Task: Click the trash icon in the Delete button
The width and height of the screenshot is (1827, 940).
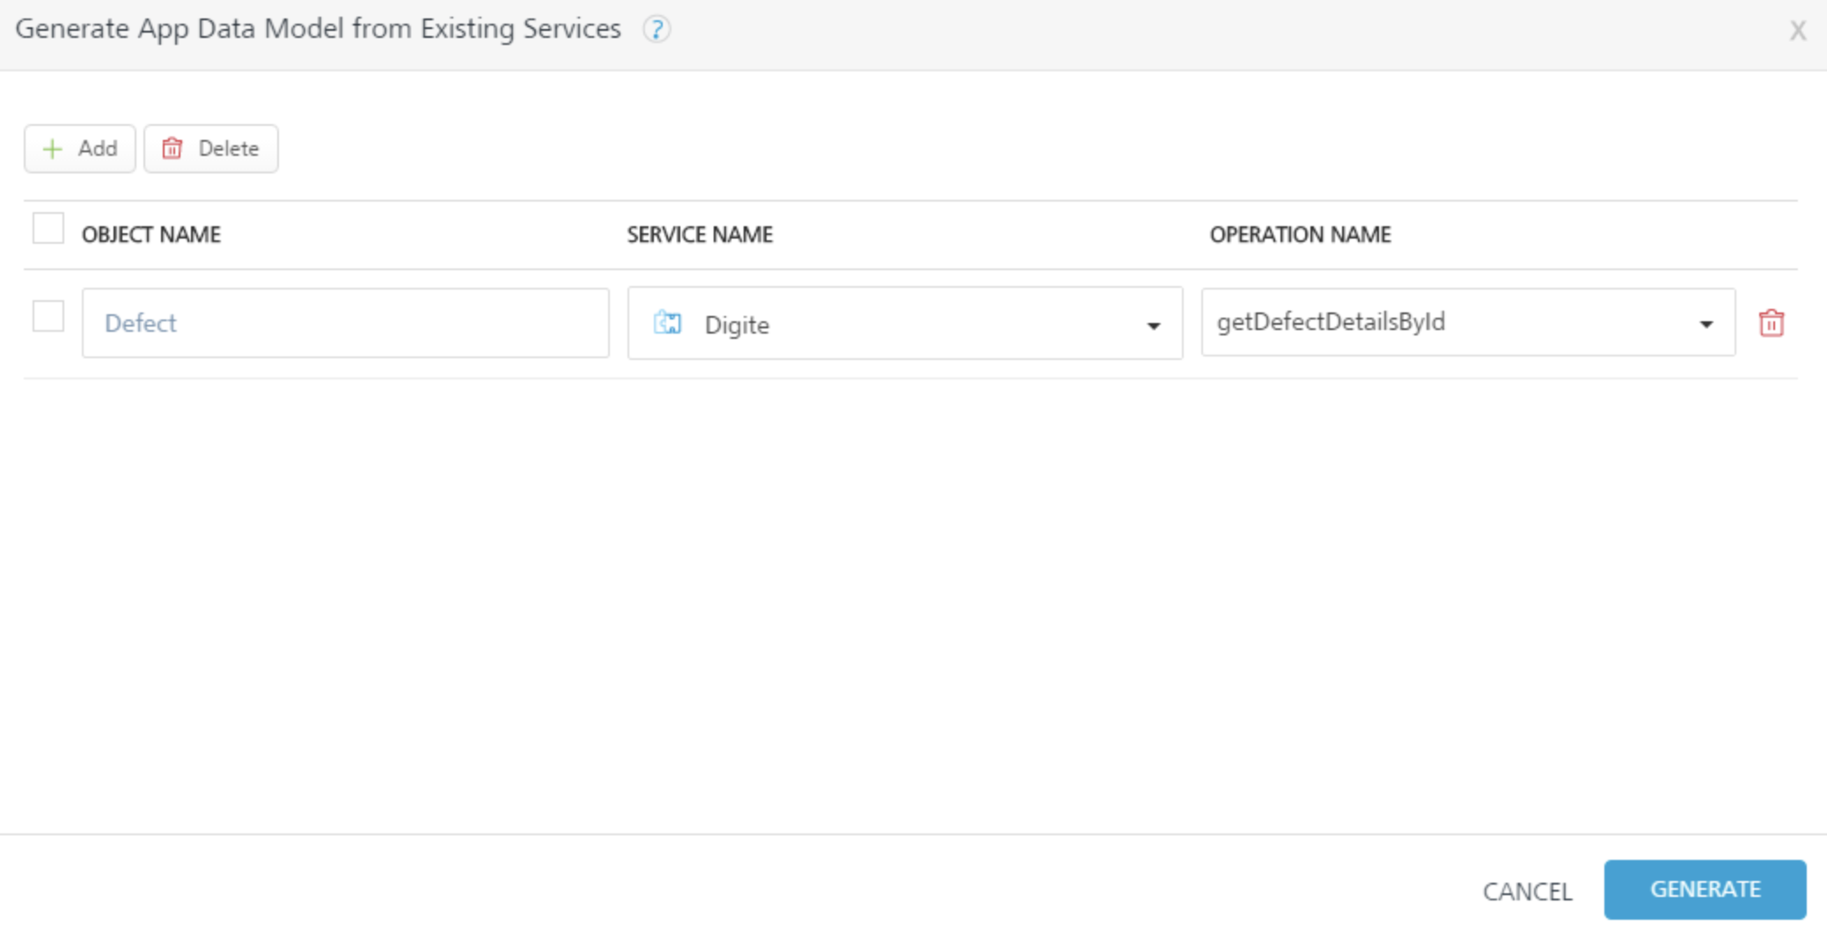Action: [172, 149]
